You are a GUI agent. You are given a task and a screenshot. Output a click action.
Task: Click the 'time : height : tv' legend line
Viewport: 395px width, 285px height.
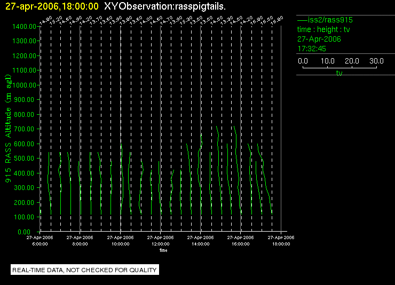pyautogui.click(x=323, y=29)
